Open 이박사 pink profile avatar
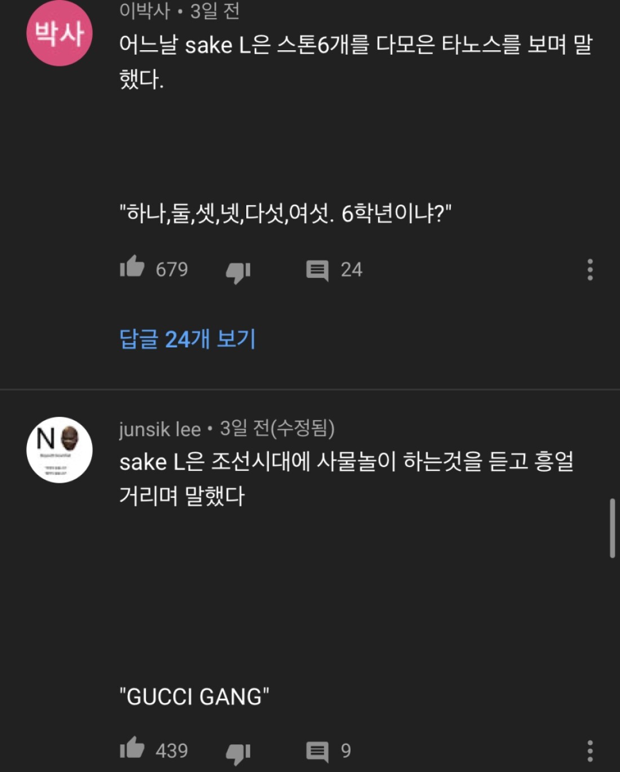Screen dimensions: 620x772 (59, 33)
